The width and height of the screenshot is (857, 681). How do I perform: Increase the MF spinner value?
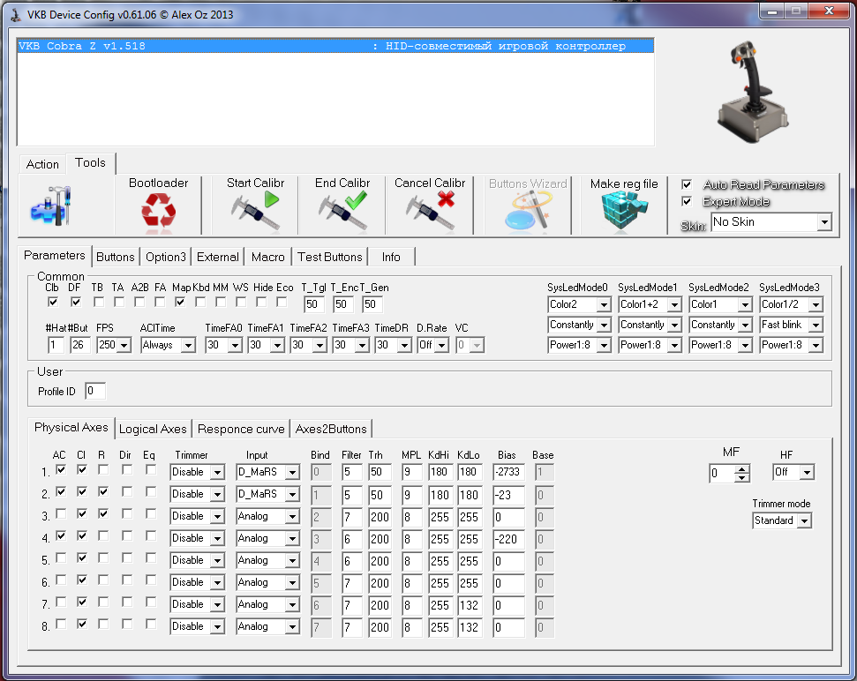742,469
